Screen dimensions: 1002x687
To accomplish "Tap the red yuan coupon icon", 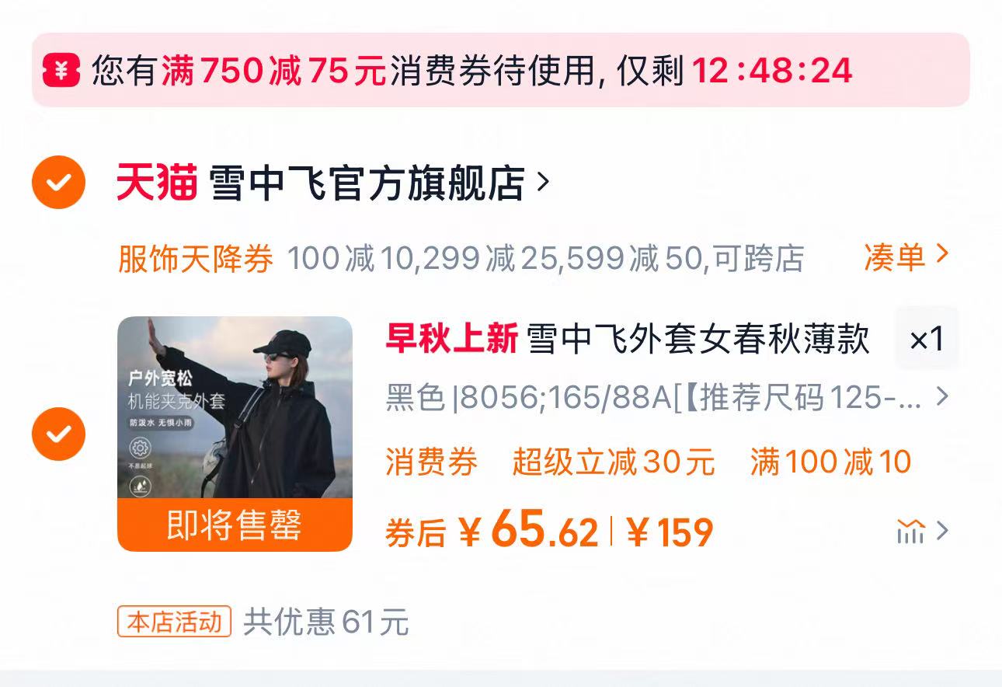I will point(61,71).
